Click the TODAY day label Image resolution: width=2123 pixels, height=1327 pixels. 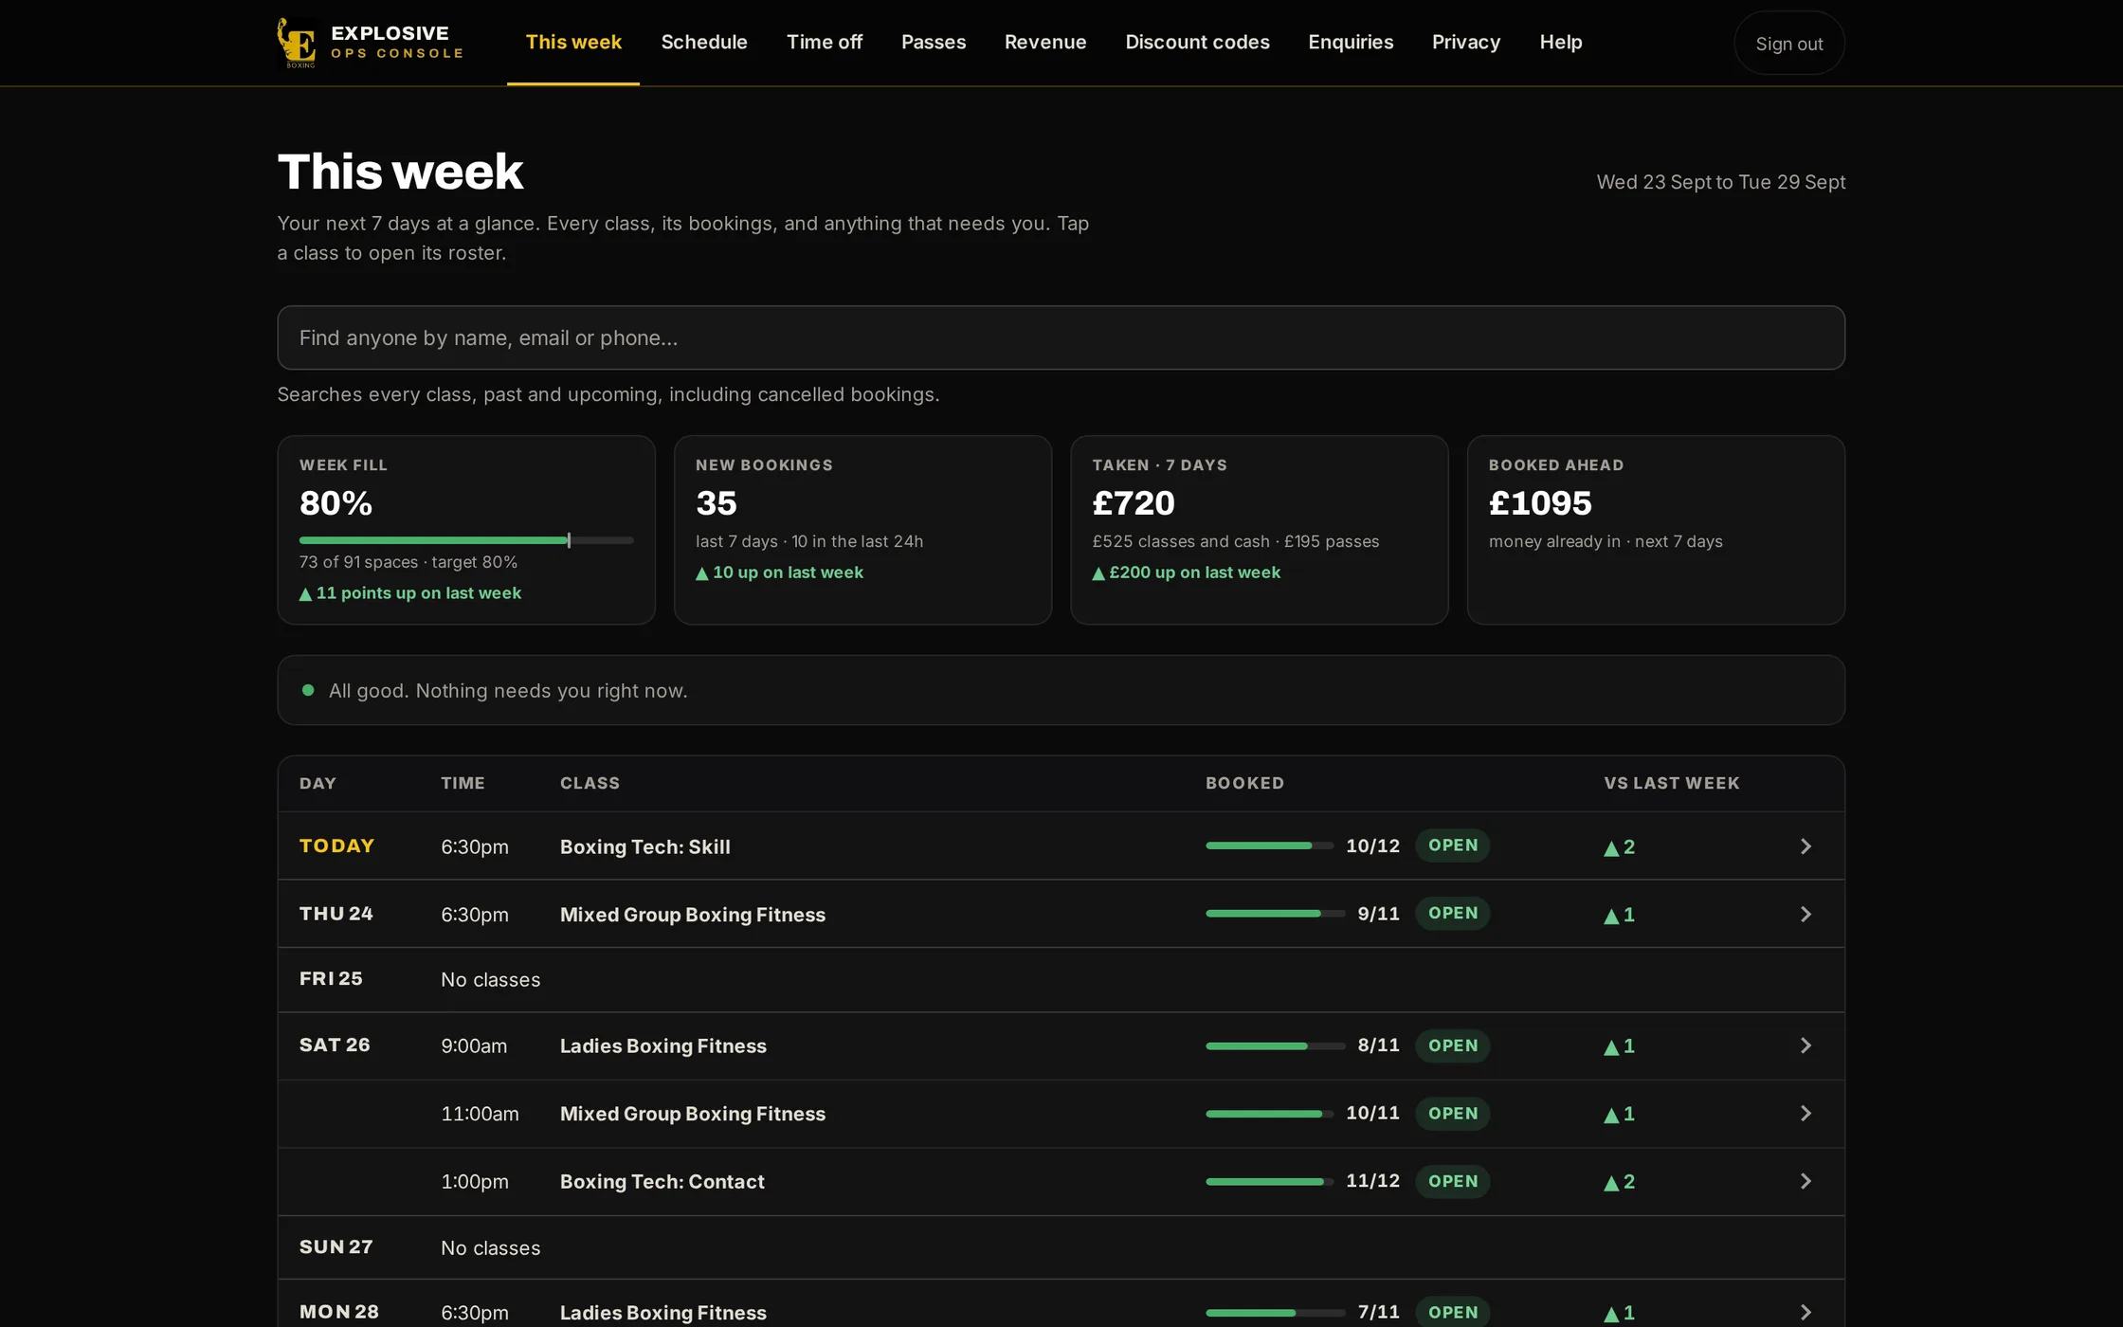coord(337,845)
